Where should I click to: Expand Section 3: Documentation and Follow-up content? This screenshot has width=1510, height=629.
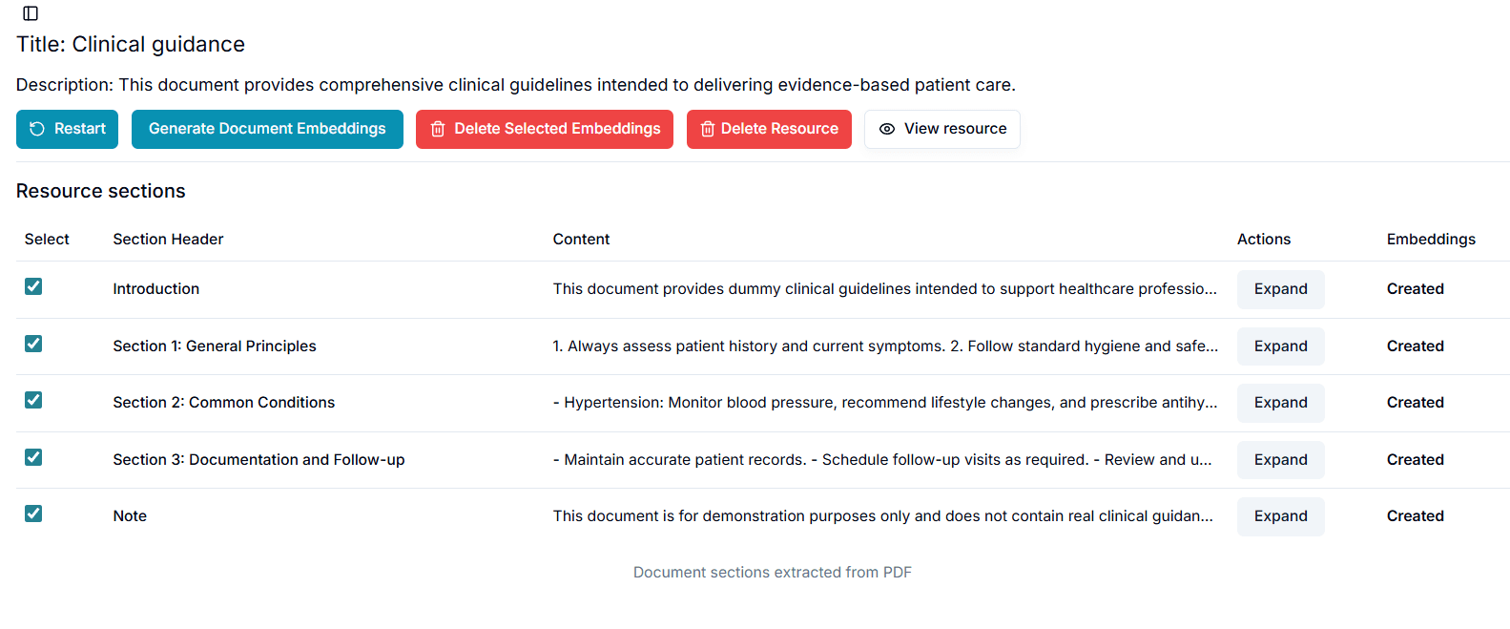pyautogui.click(x=1280, y=459)
